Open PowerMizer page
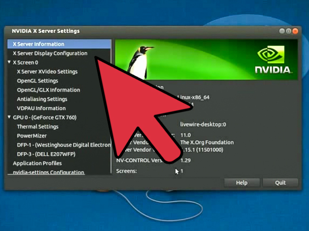The width and height of the screenshot is (309, 231). (32, 136)
